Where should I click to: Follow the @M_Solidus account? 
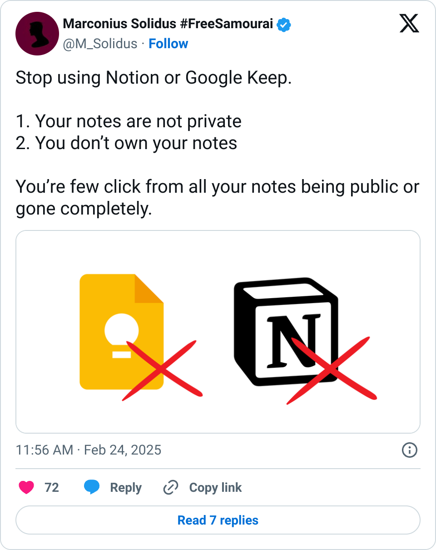pyautogui.click(x=168, y=44)
